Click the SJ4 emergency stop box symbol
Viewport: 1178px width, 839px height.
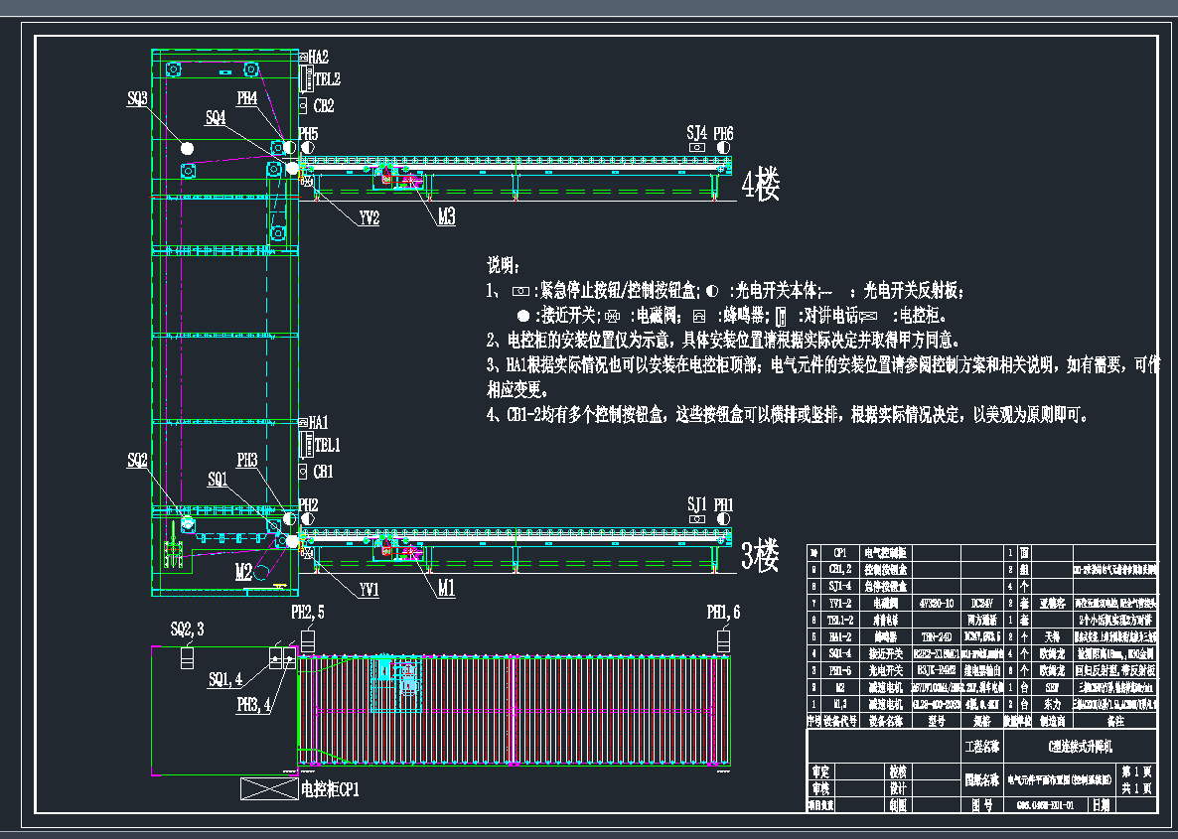click(x=697, y=148)
